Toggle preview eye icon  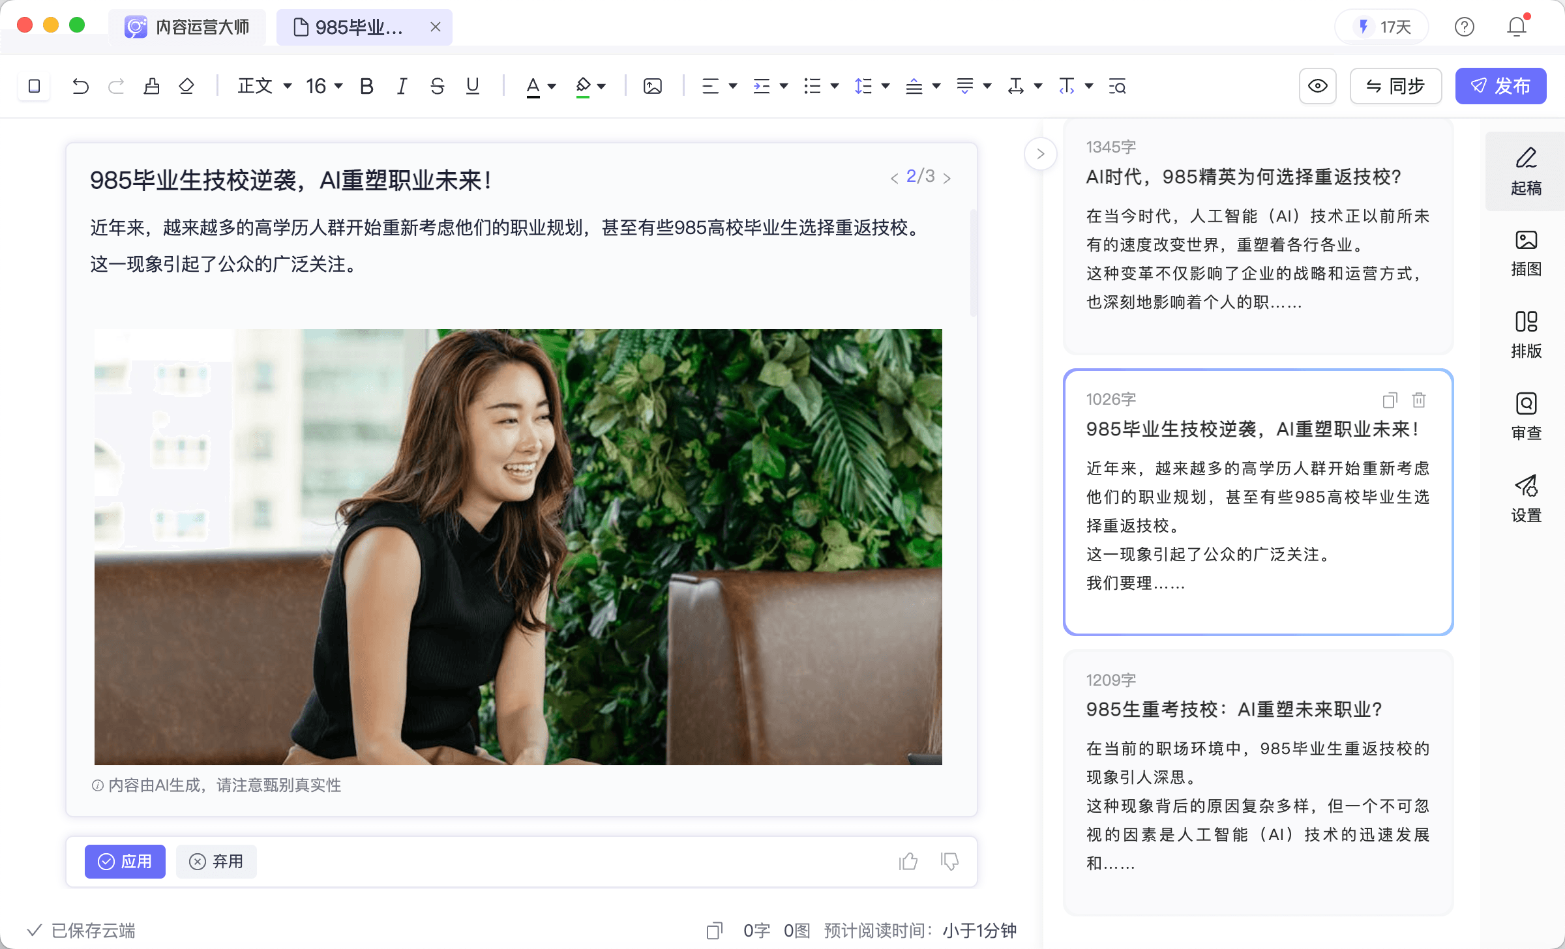(1317, 86)
